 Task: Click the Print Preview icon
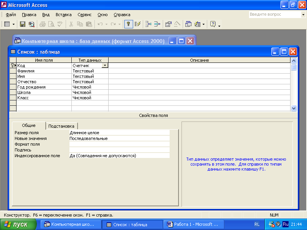[51, 24]
